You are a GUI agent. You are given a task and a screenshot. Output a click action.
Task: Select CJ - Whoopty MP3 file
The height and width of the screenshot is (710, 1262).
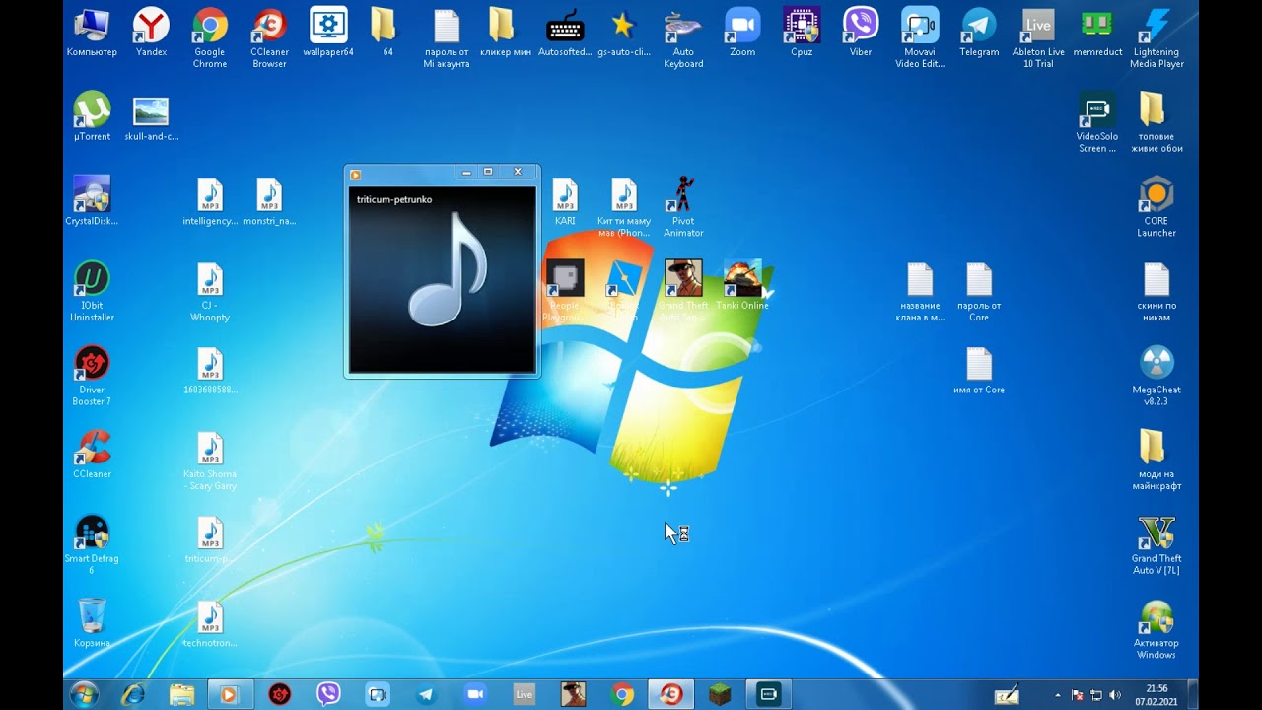point(210,292)
